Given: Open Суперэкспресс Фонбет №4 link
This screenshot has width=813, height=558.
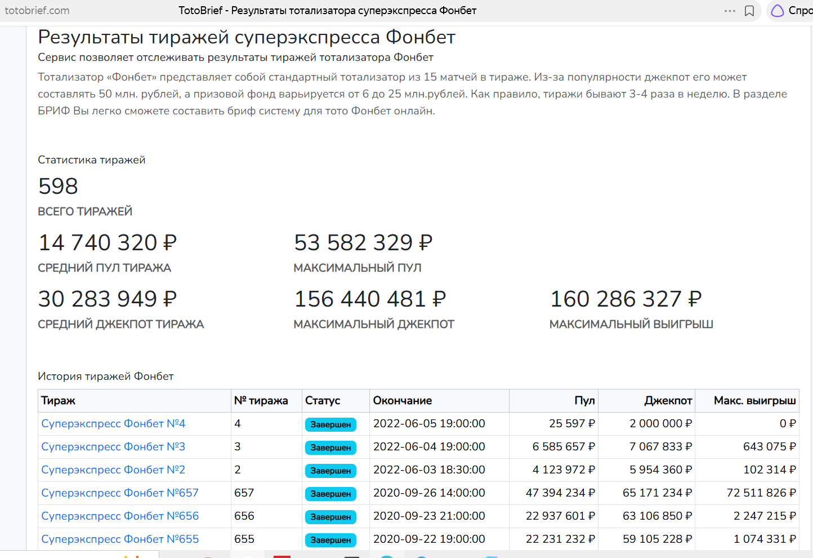Looking at the screenshot, I should [113, 423].
